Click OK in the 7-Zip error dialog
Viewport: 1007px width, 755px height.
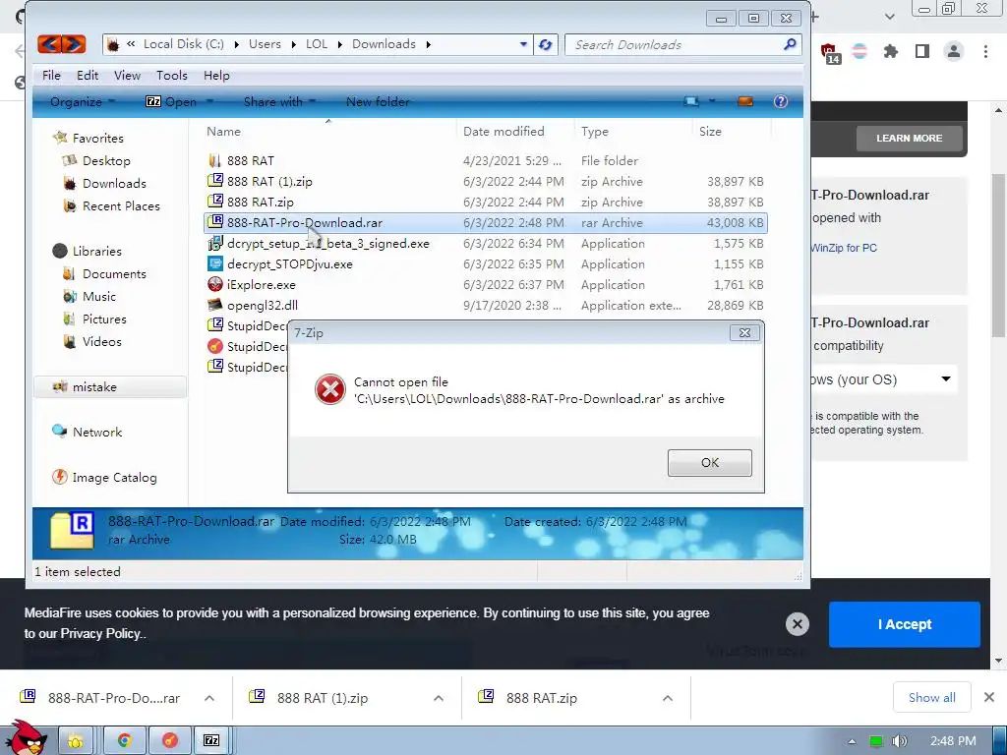(710, 463)
